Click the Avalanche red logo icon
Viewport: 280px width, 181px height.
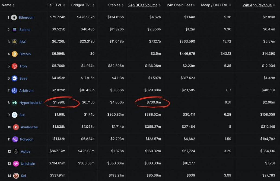pos(16,127)
